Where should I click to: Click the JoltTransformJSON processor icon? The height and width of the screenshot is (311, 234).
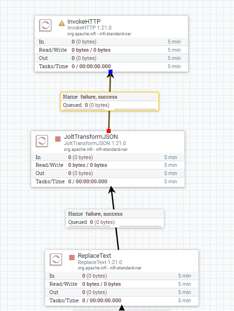pos(42,141)
